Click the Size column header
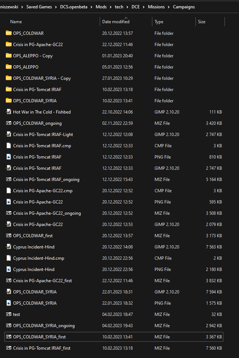The image size is (239, 358). pyautogui.click(x=202, y=22)
